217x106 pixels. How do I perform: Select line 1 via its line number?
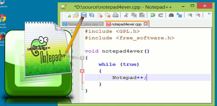click(72, 32)
